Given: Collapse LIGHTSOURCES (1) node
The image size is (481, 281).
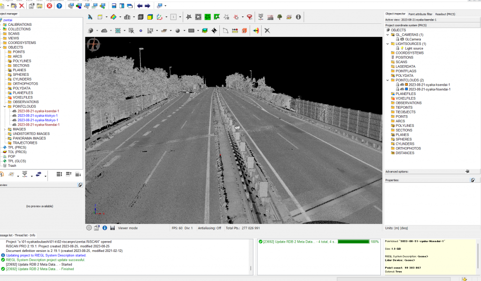Looking at the screenshot, I should pos(388,44).
